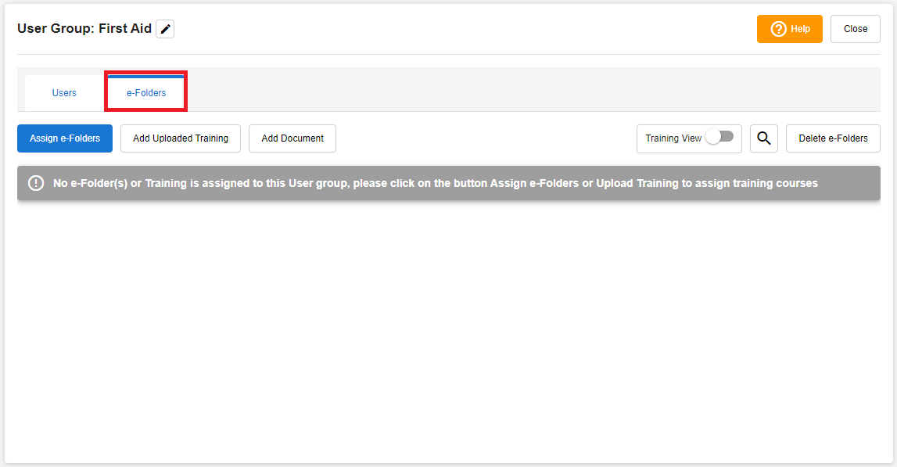Click the 'Training View' text label
897x467 pixels.
(x=673, y=138)
